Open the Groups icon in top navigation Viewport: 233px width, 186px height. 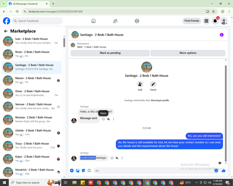[x=137, y=21]
